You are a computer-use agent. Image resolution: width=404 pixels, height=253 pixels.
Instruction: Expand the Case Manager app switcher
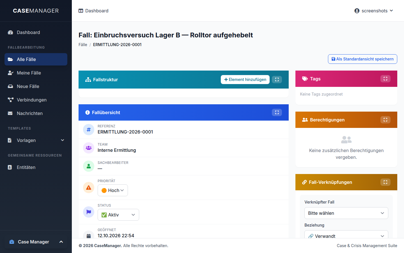(x=36, y=242)
